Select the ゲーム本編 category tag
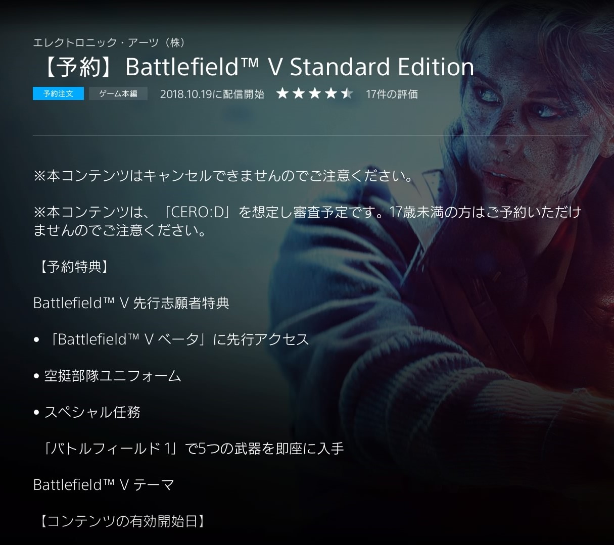The height and width of the screenshot is (545, 614). click(x=118, y=93)
